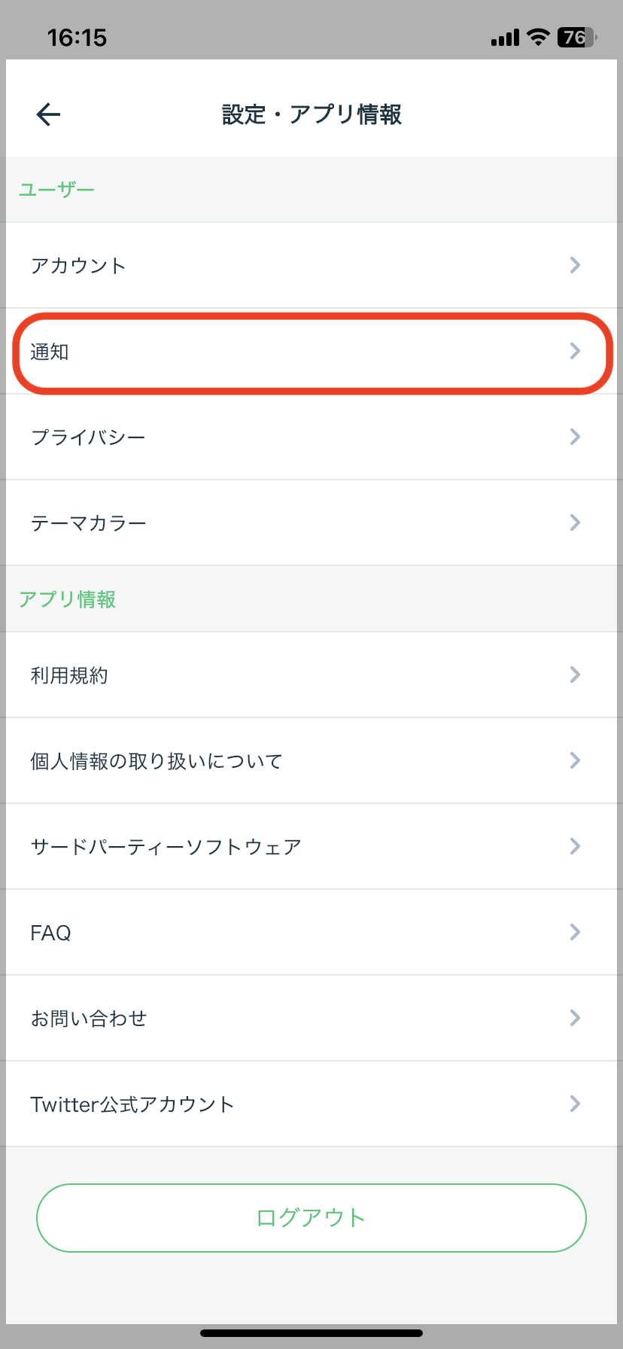Expand the FAQ row chevron
Image resolution: width=623 pixels, height=1349 pixels.
pos(575,932)
